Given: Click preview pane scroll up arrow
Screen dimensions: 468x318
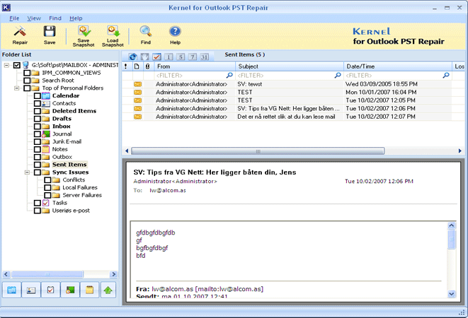Looking at the screenshot, I should pyautogui.click(x=452, y=225).
